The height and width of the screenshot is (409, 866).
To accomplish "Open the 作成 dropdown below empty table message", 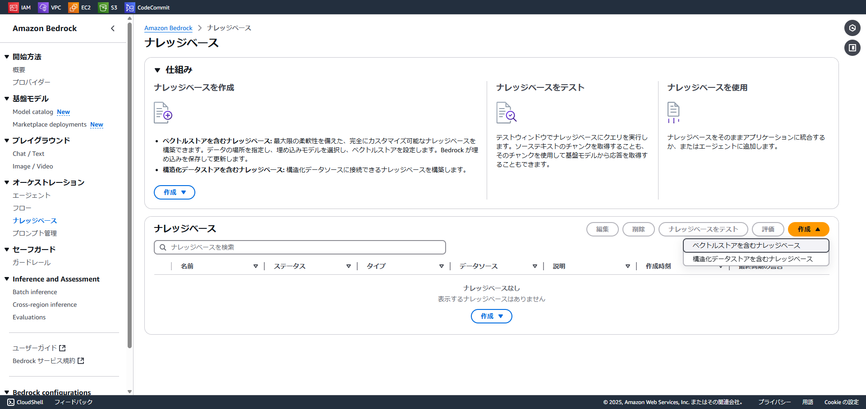I will coord(492,316).
